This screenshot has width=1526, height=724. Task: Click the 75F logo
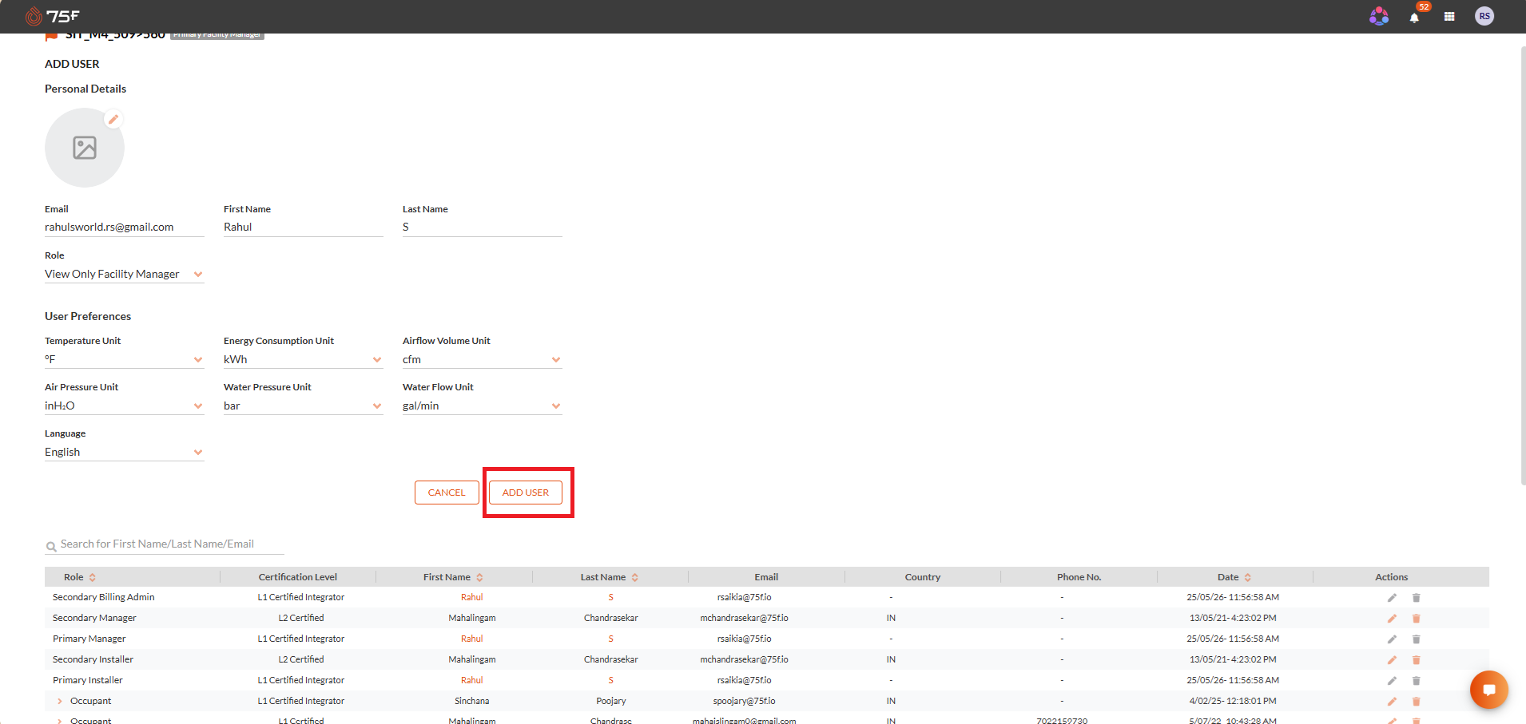(53, 16)
